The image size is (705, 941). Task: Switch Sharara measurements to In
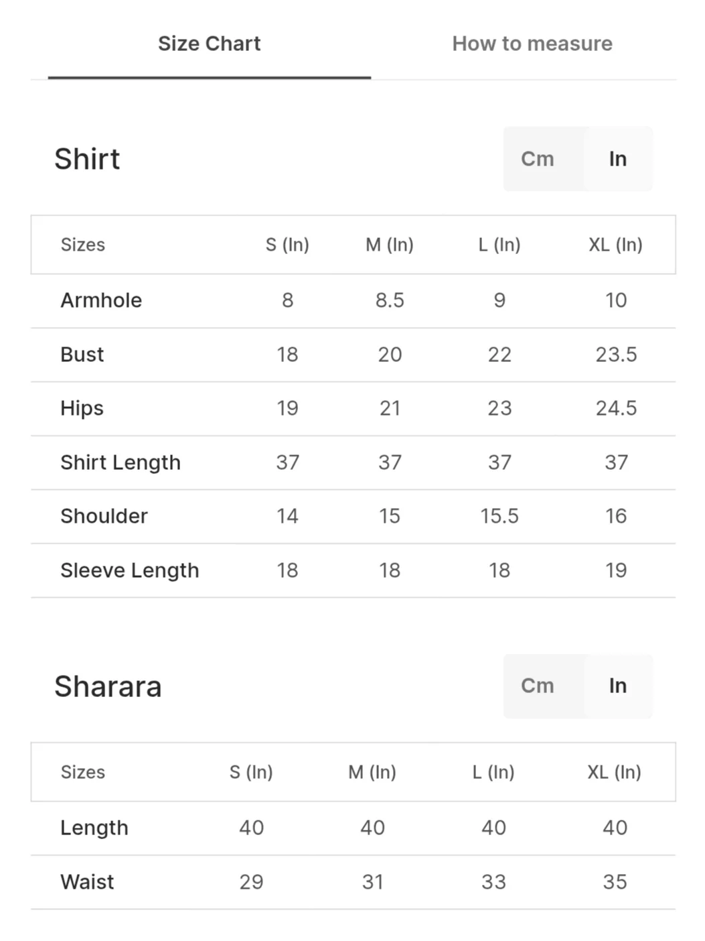coord(618,686)
